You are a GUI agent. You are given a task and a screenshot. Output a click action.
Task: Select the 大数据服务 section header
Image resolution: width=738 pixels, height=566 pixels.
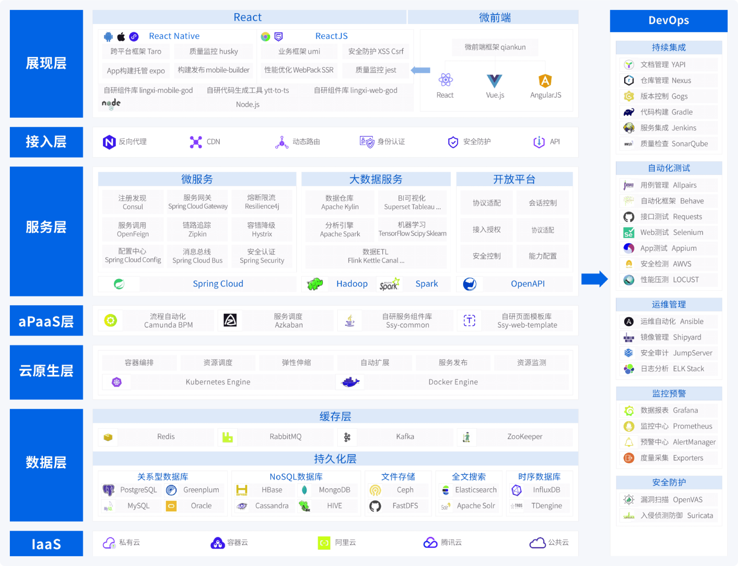coord(376,179)
